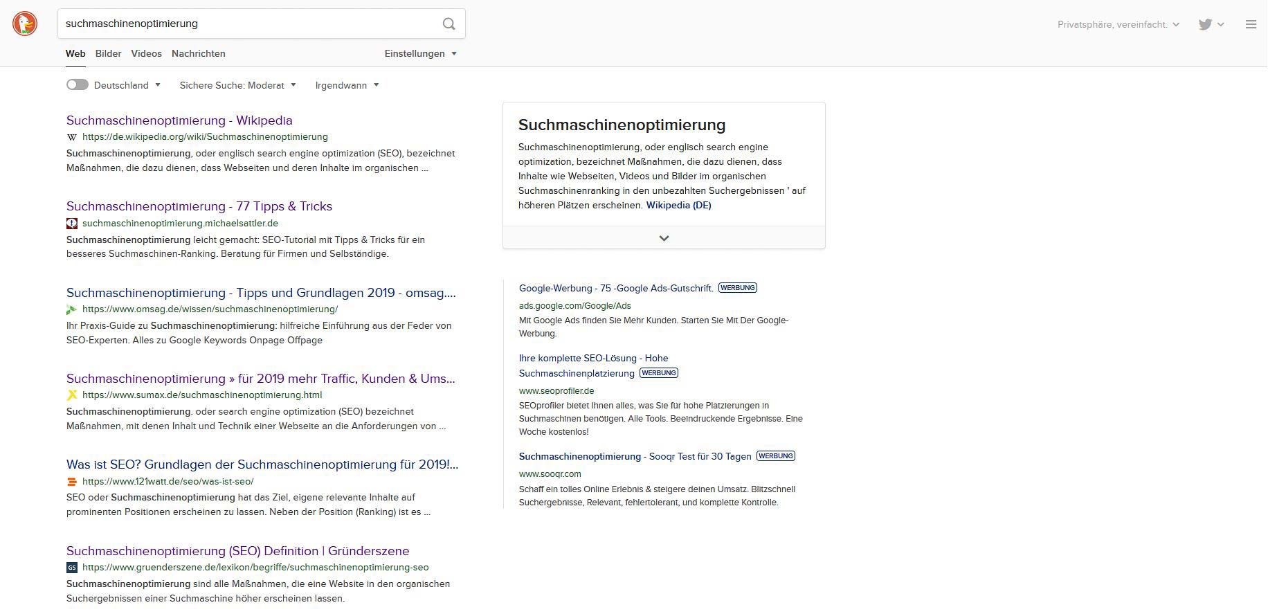Click the de.wikipedia.org result URL
1268x614 pixels.
coord(205,137)
